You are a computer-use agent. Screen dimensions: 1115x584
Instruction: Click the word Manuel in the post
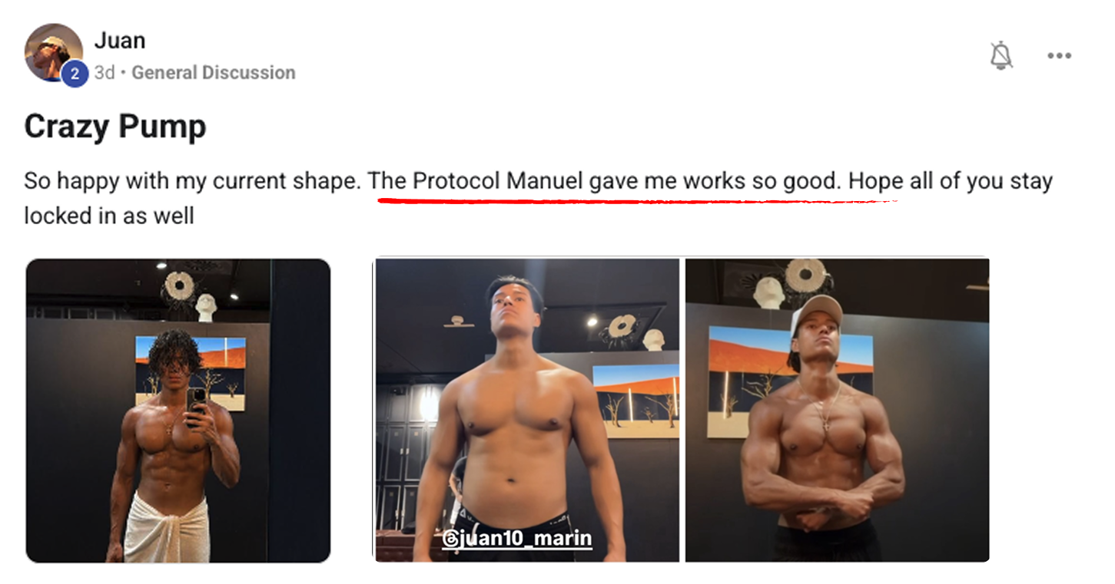click(x=546, y=182)
